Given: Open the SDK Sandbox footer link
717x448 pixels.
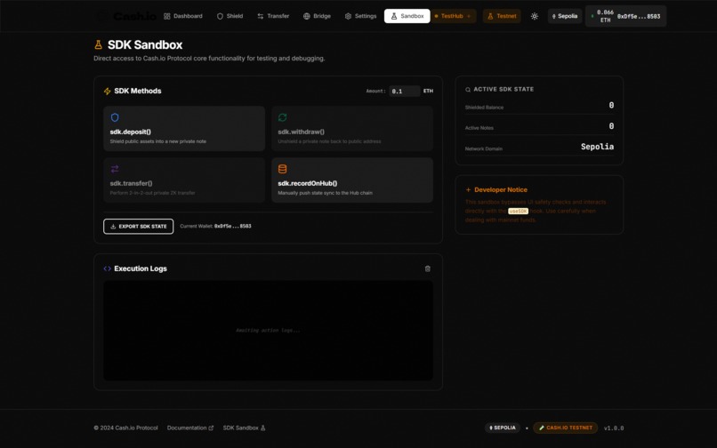Looking at the screenshot, I should (x=244, y=428).
